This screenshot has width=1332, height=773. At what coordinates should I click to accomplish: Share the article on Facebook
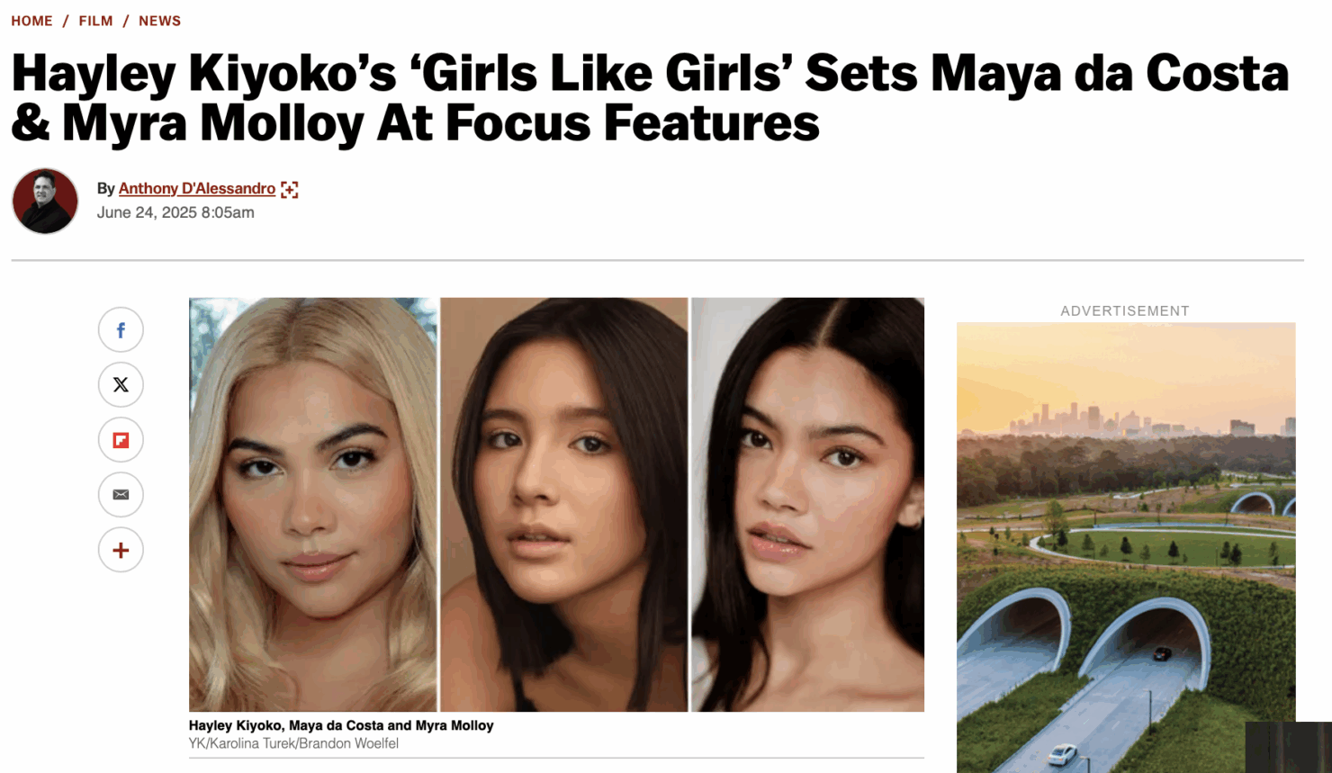click(x=121, y=330)
